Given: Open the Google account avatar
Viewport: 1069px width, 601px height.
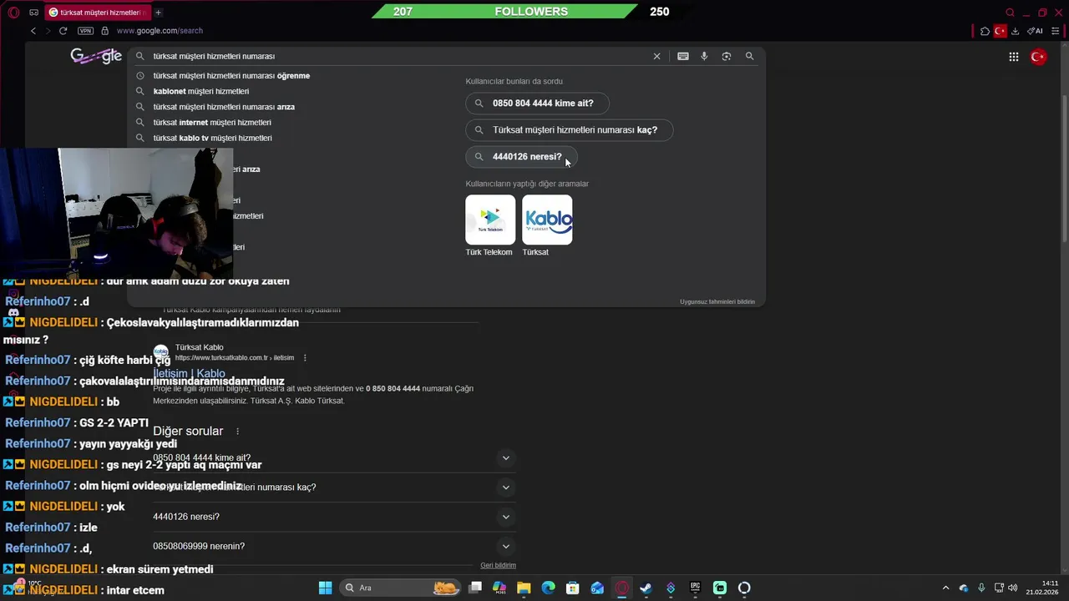Looking at the screenshot, I should pyautogui.click(x=1038, y=57).
